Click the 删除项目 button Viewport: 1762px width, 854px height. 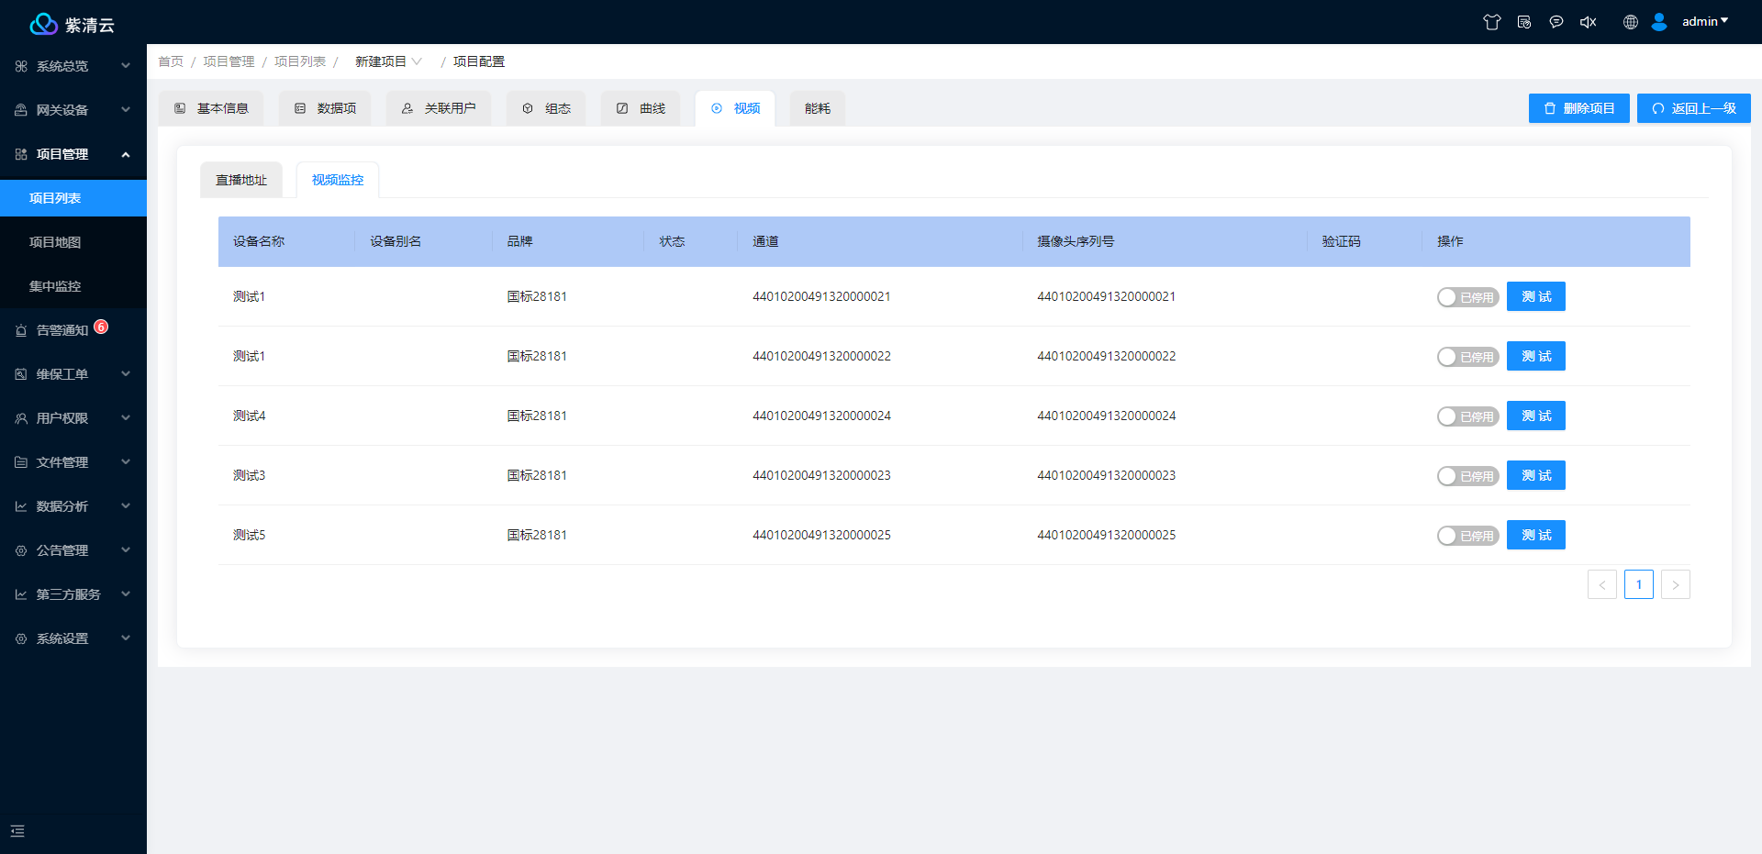point(1579,108)
